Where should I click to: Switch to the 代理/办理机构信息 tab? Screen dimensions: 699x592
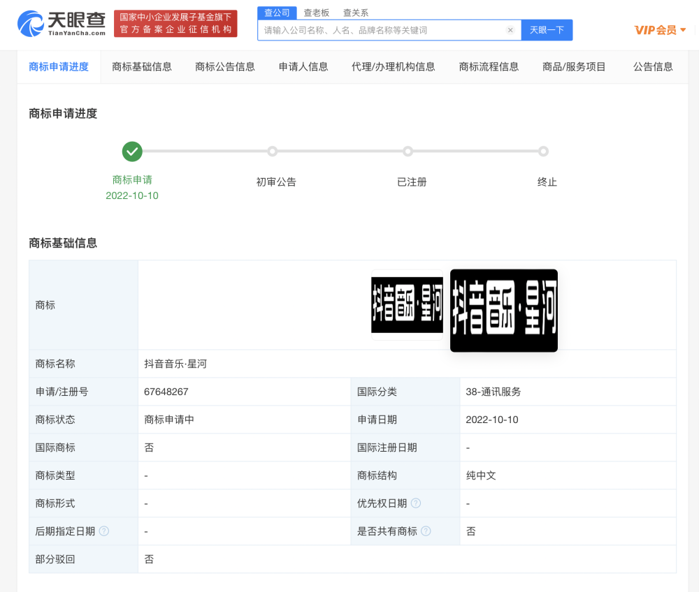(x=393, y=67)
